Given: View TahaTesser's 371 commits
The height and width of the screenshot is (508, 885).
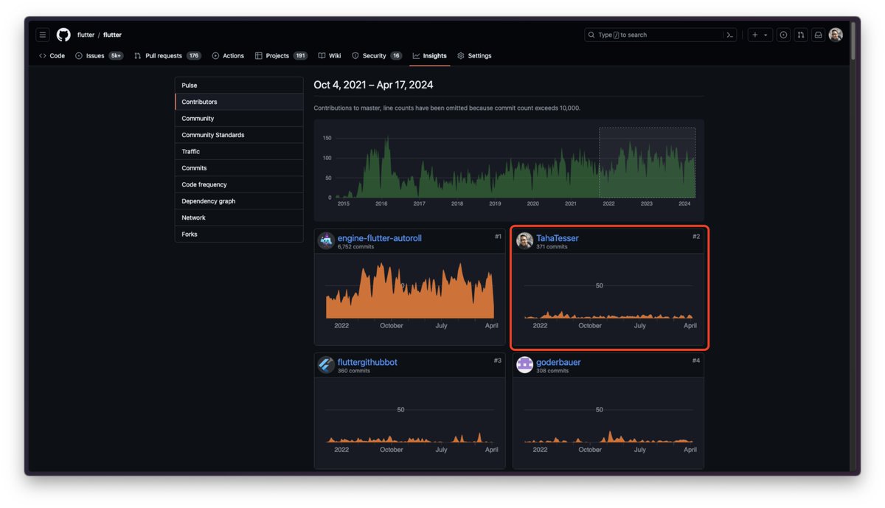Looking at the screenshot, I should click(x=552, y=247).
